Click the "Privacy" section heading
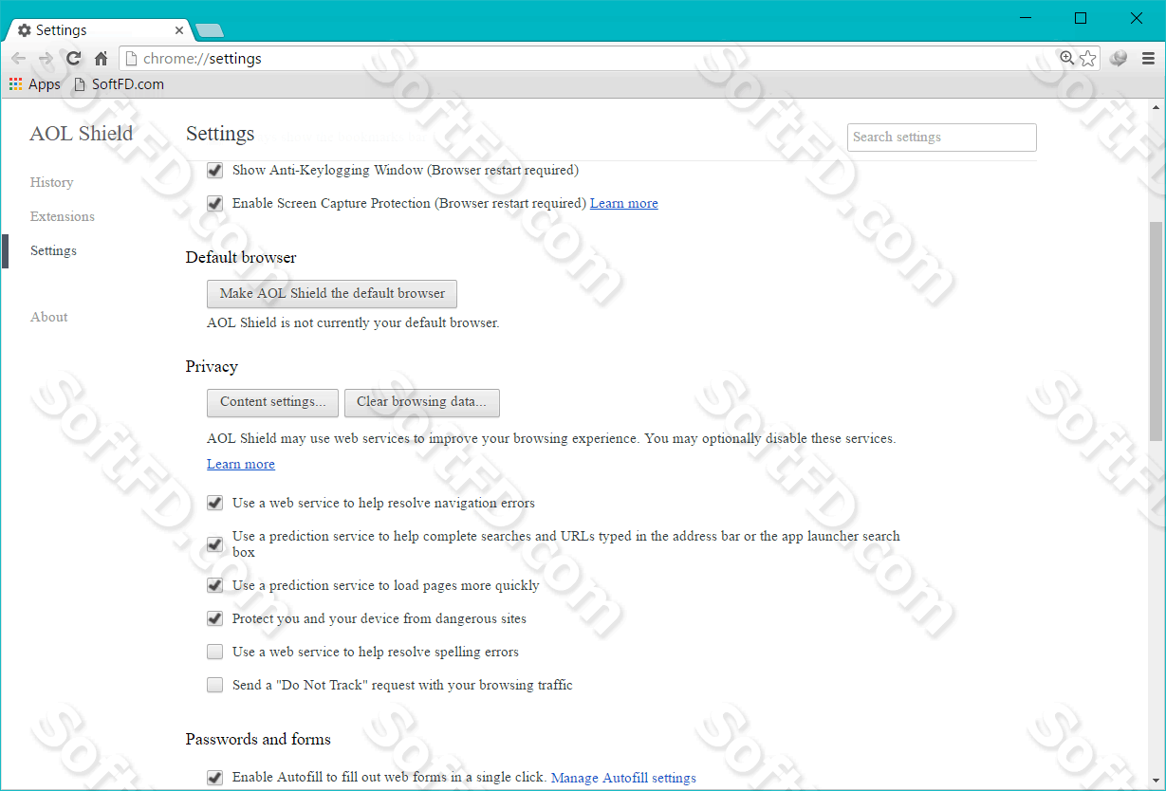This screenshot has width=1166, height=791. (212, 367)
